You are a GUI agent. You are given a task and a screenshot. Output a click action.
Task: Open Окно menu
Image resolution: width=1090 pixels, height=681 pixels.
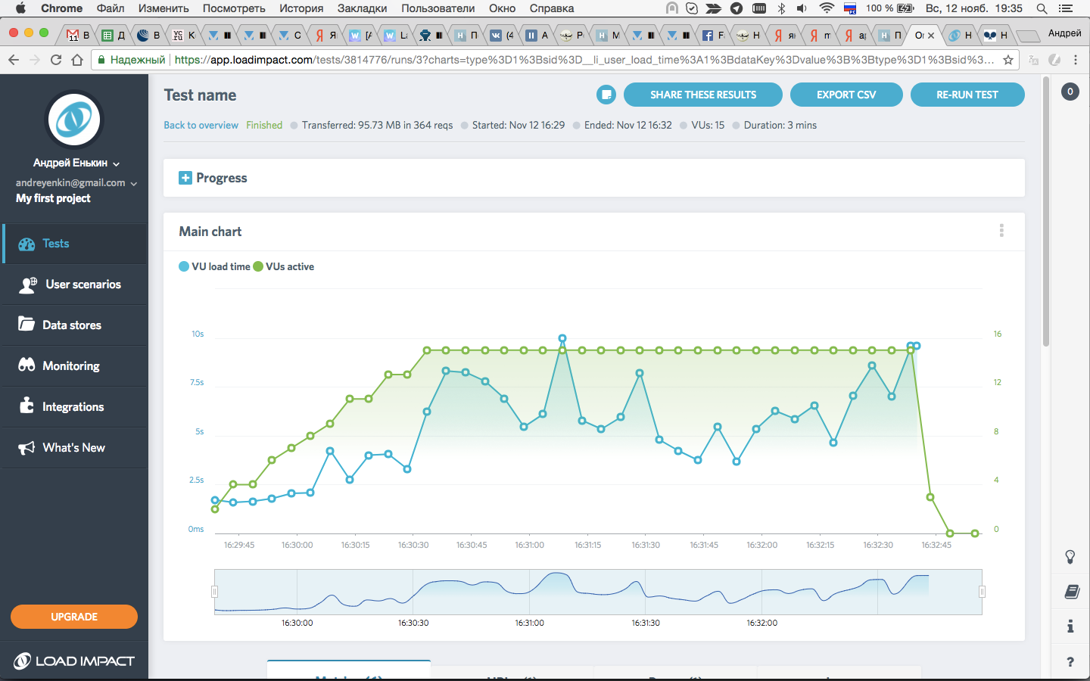tap(502, 8)
